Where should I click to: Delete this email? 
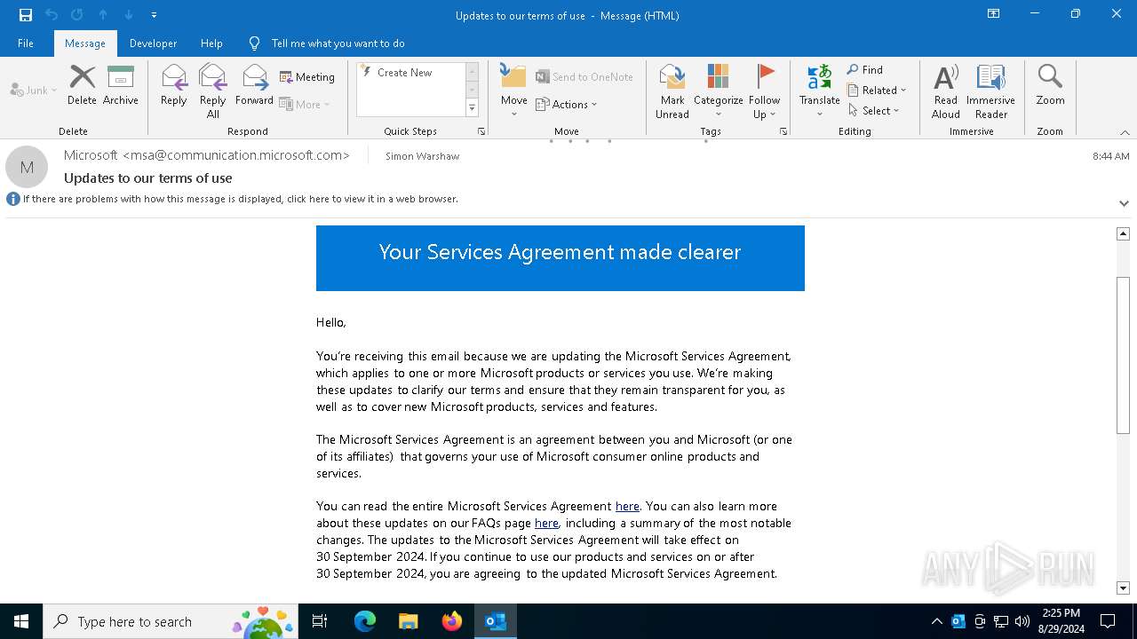82,85
